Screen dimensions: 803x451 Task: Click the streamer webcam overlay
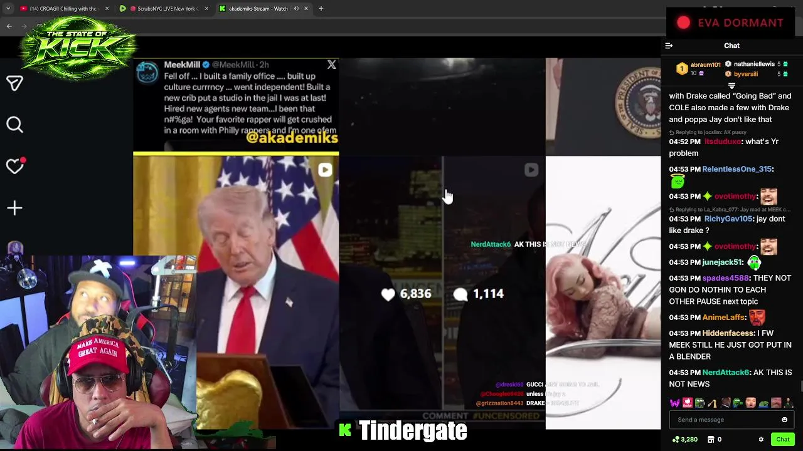(x=98, y=353)
